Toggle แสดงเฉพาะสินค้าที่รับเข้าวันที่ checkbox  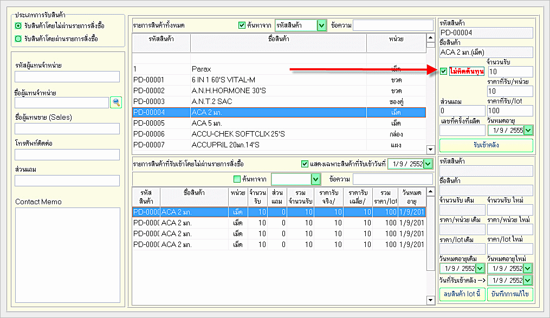tap(305, 164)
